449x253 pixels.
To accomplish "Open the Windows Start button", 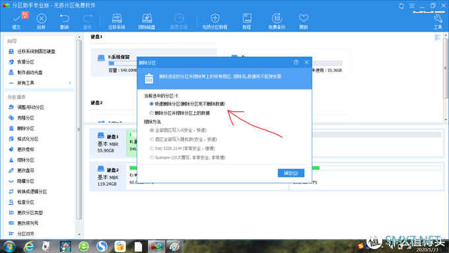I will [x=9, y=246].
